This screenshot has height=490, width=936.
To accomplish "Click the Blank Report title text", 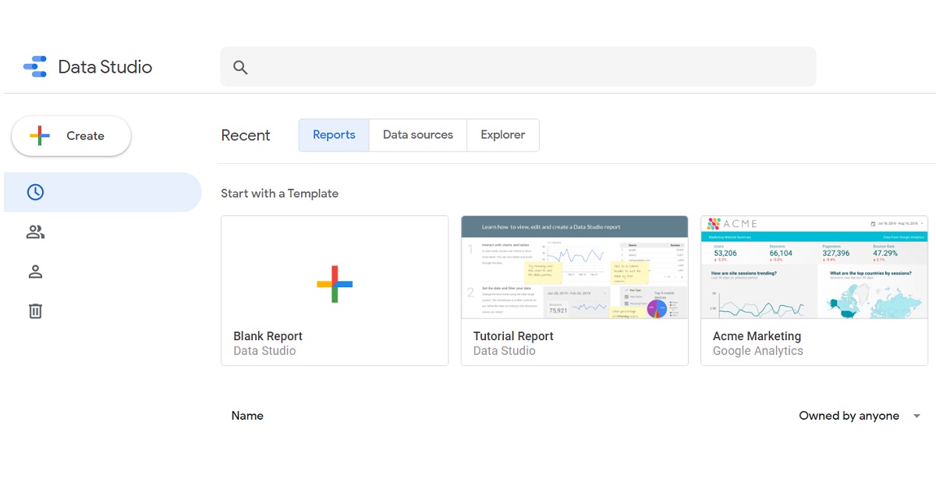I will point(268,336).
